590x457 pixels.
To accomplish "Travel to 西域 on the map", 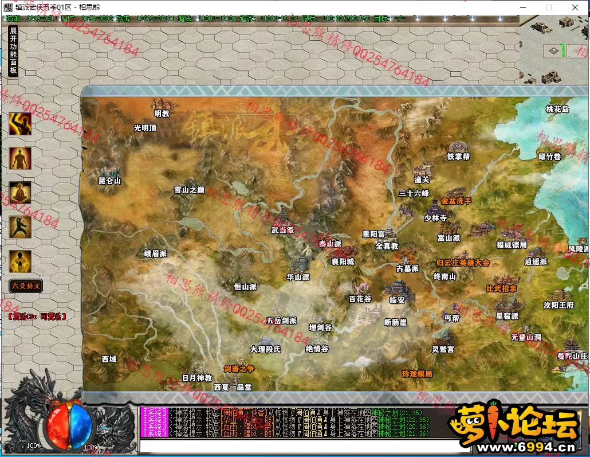I will 109,360.
